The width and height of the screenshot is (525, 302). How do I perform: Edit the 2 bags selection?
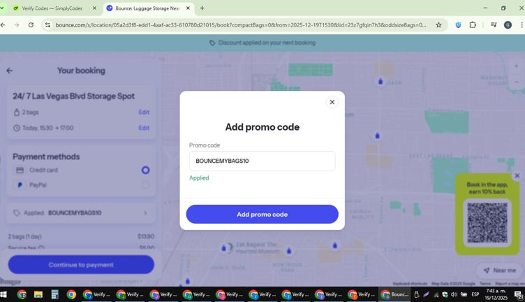point(144,113)
